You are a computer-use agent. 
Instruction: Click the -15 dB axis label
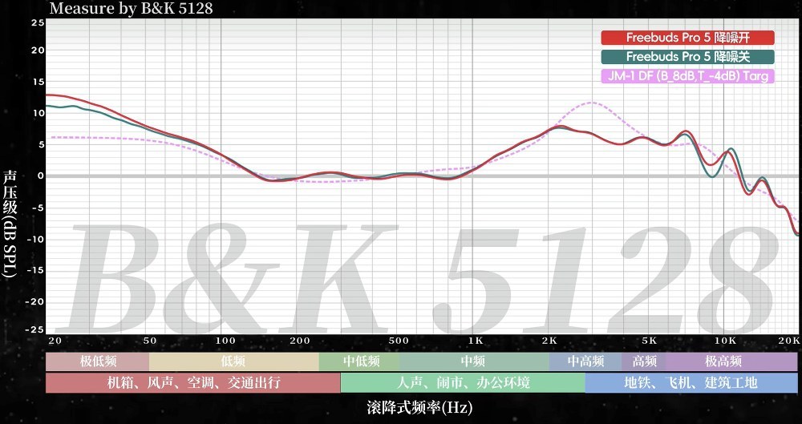[36, 271]
